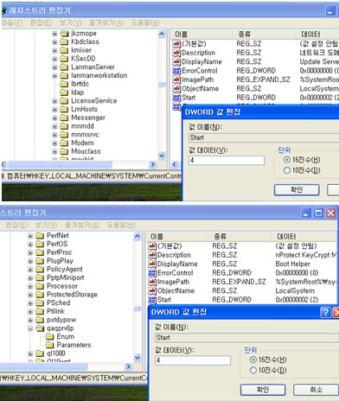Screen dimensions: 339x401
Task: Choose 10진수(D) radio in lower dialog
Action: click(x=253, y=370)
